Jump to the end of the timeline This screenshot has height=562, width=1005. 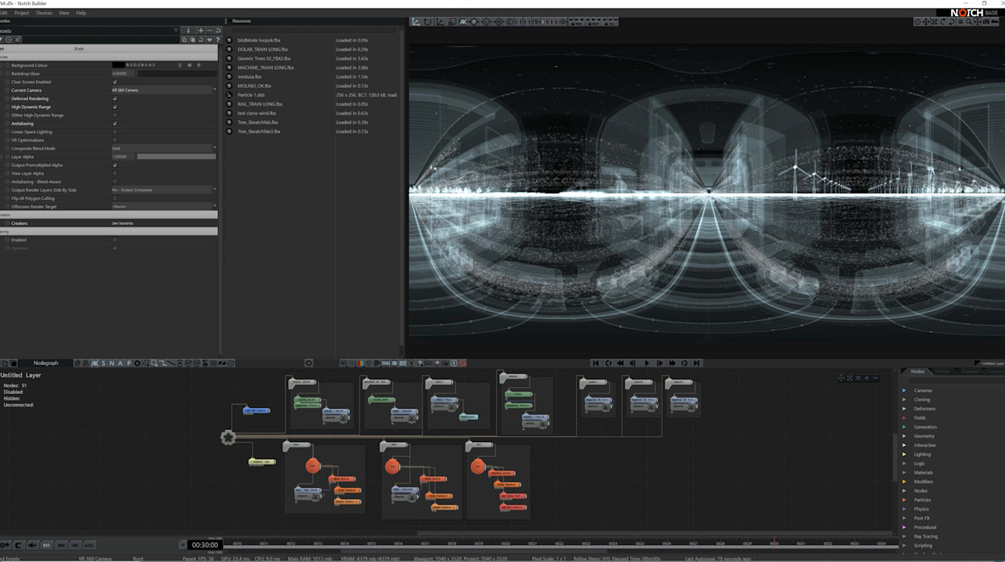pyautogui.click(x=697, y=363)
